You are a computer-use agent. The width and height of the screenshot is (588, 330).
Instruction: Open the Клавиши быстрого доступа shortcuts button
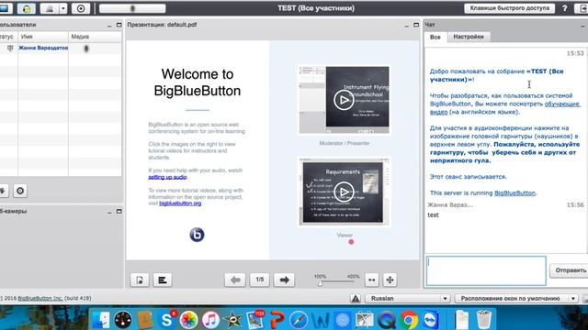509,8
